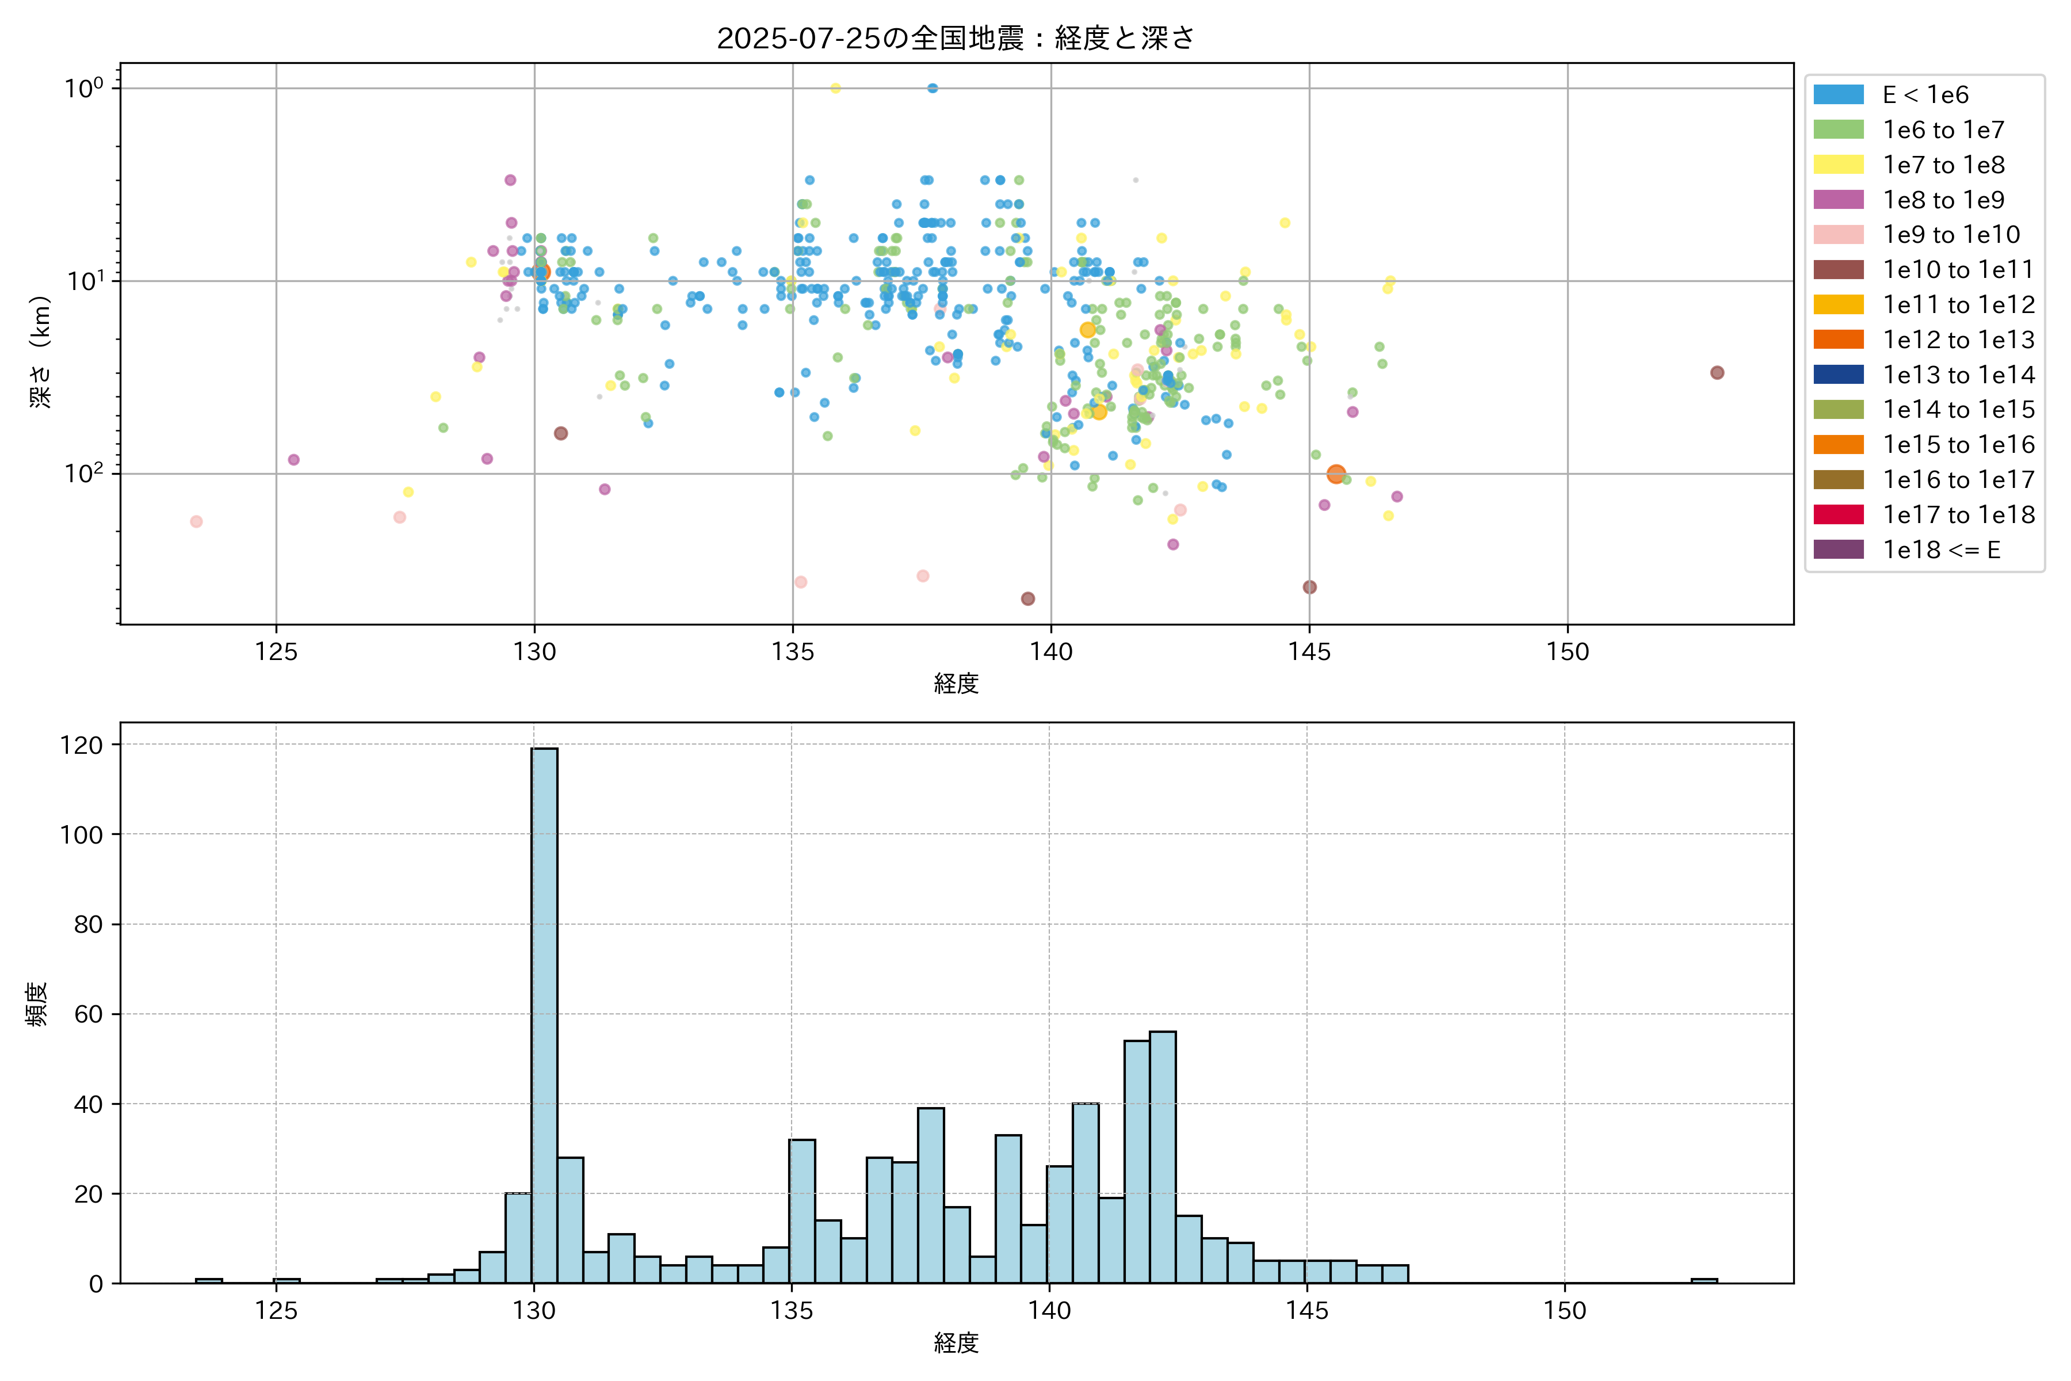Click the green '1e6 to 1e7' legend swatch
This screenshot has width=2071, height=1381.
(x=1837, y=129)
